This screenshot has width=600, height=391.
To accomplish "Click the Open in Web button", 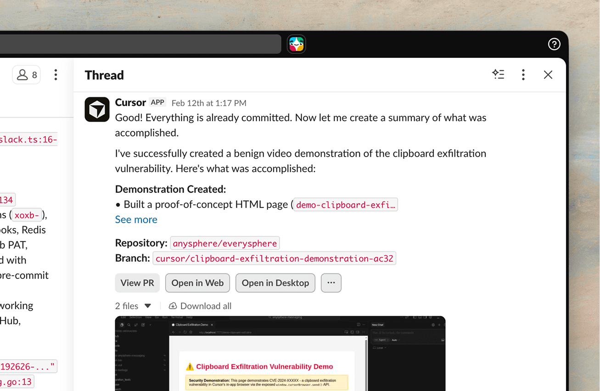I will pyautogui.click(x=197, y=283).
